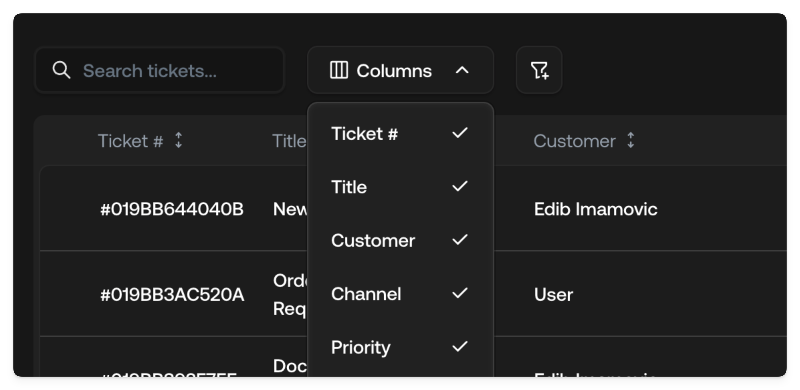Screen dimensions: 800x390
Task: Click the magnifying glass search icon
Action: point(62,70)
